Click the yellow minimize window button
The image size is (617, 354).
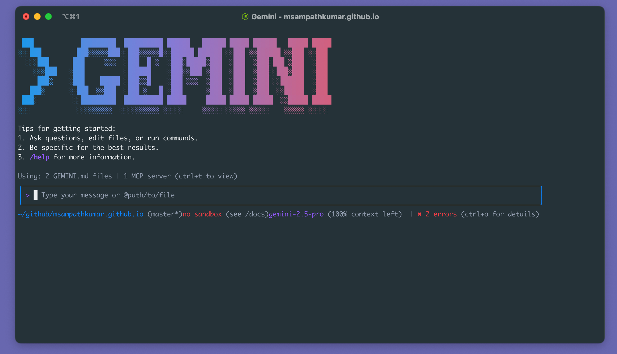[x=37, y=17]
